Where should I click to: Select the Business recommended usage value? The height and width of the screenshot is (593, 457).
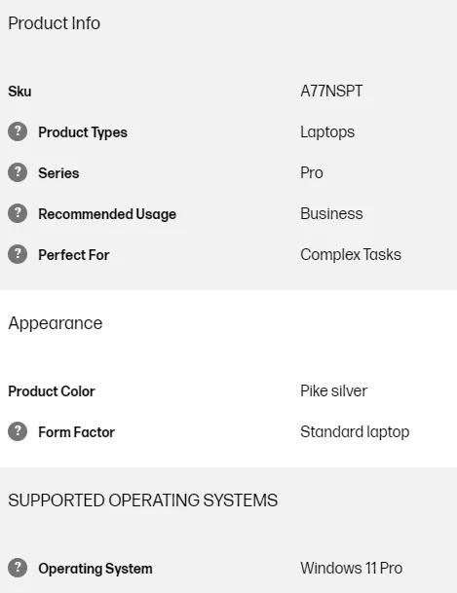(331, 213)
